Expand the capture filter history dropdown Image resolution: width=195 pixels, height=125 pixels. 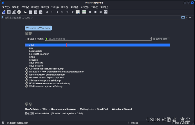[150, 39]
